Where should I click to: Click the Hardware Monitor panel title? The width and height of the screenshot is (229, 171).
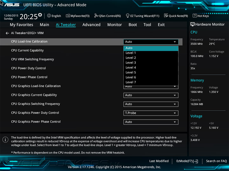210,24
